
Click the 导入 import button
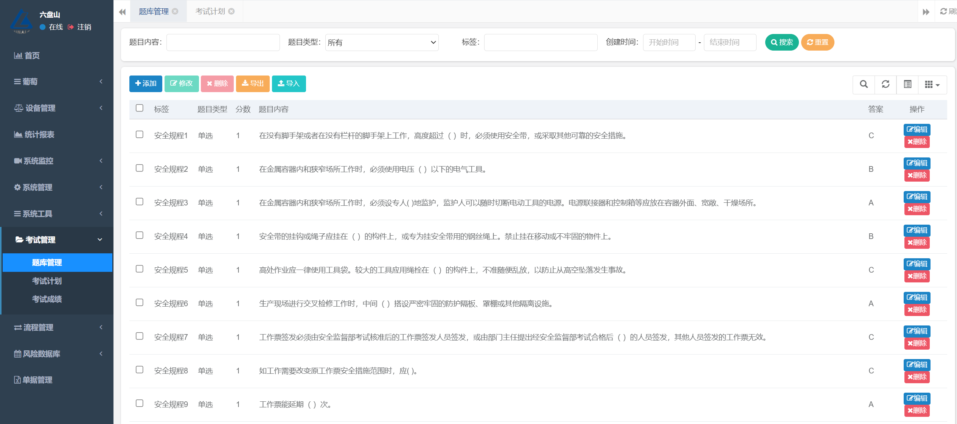(x=289, y=83)
